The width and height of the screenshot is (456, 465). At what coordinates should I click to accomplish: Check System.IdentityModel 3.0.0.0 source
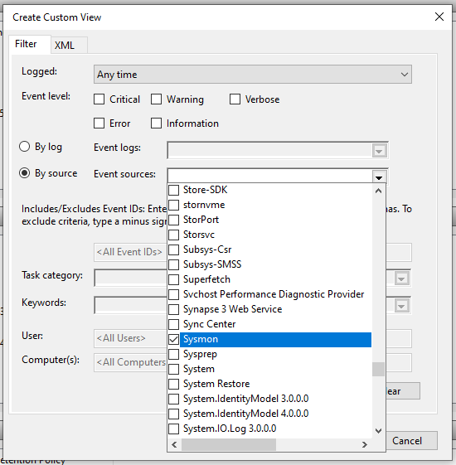[174, 399]
